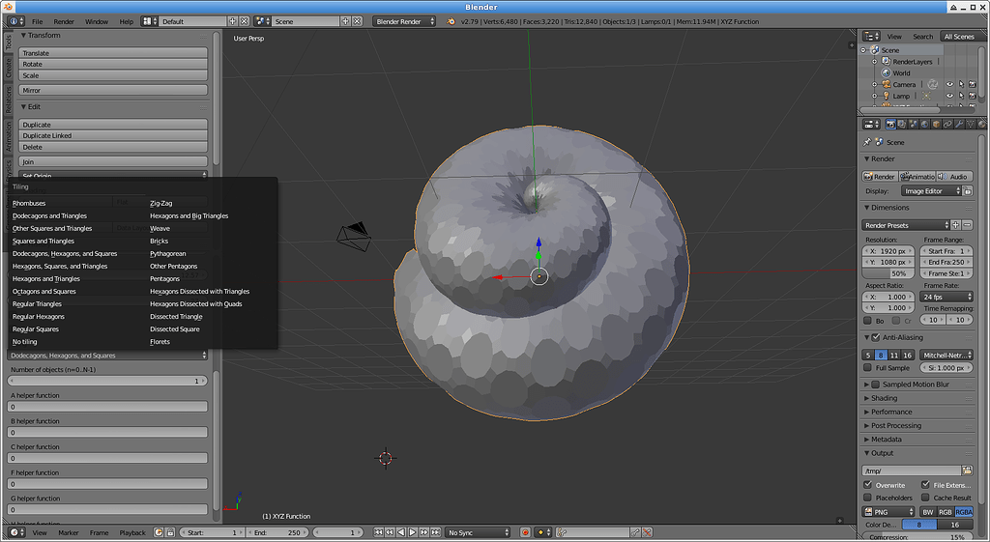Screen dimensions: 990x542
Task: Play animation forward in timeline
Action: pyautogui.click(x=412, y=532)
